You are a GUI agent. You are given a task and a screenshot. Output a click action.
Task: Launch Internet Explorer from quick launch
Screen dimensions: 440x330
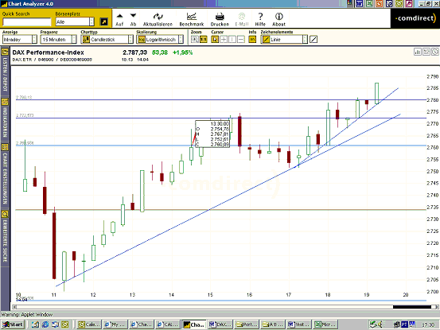tap(45, 324)
